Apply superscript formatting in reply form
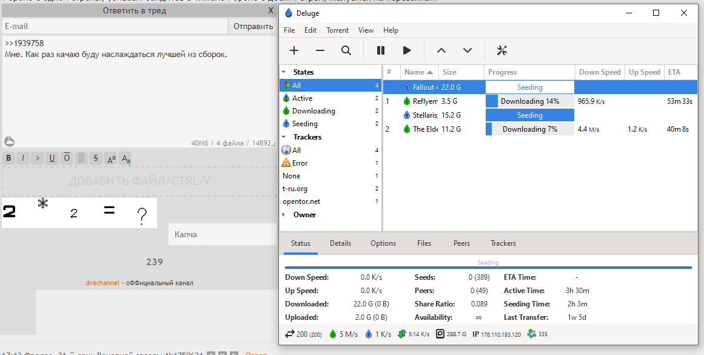704x355 pixels. tap(110, 158)
